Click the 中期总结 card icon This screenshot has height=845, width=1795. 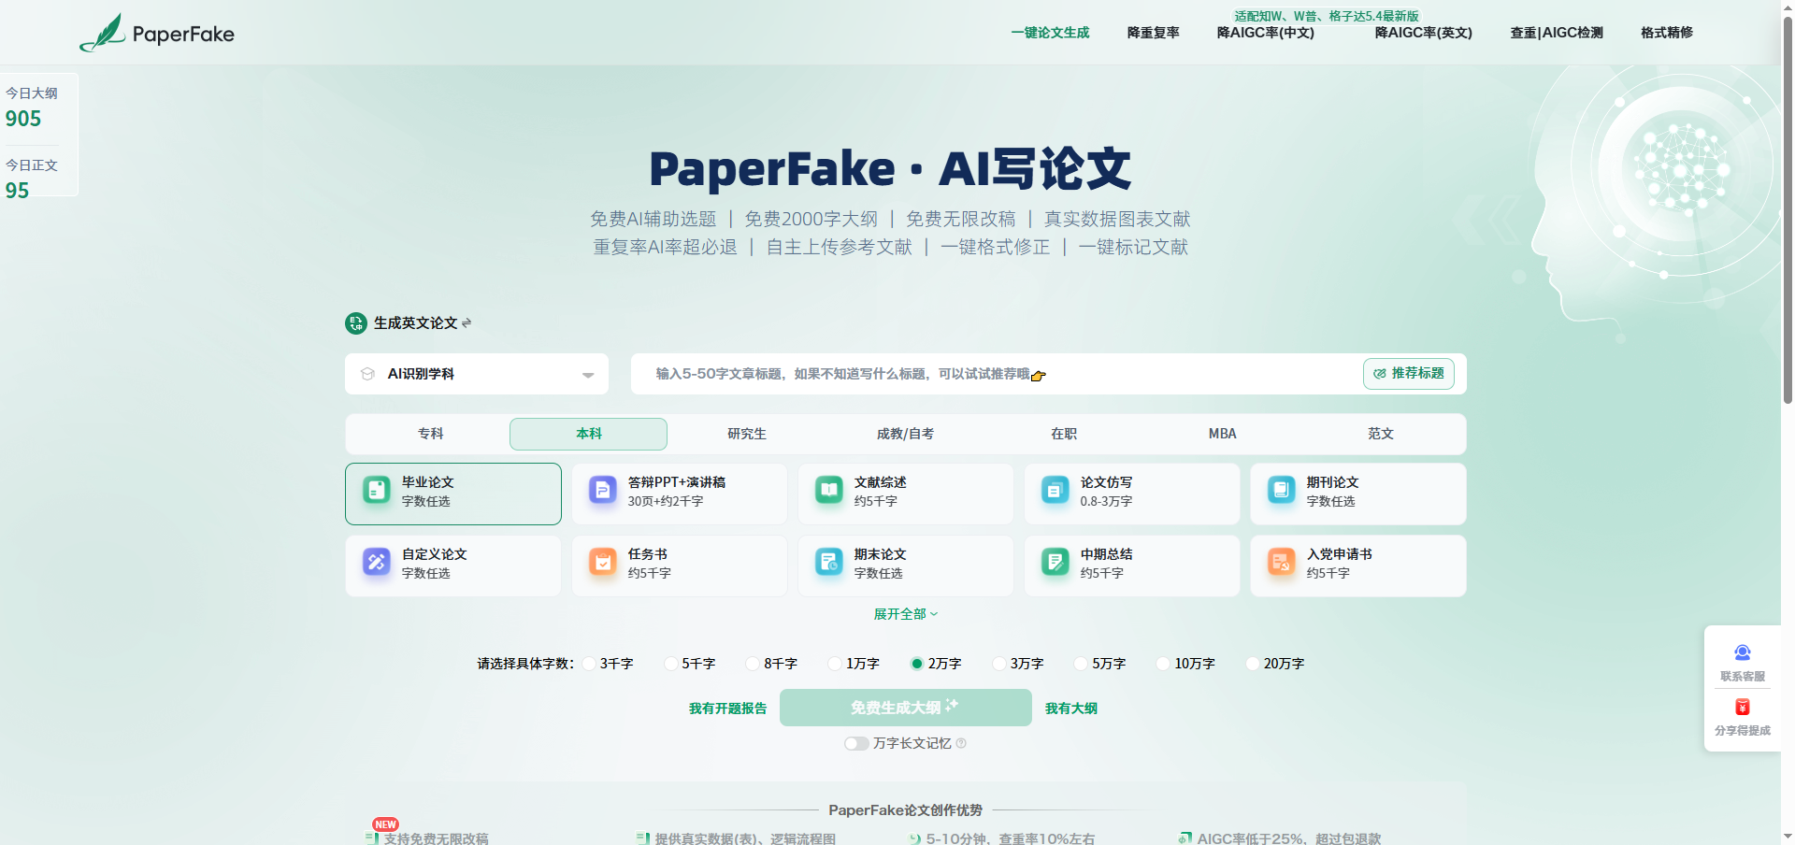coord(1055,562)
